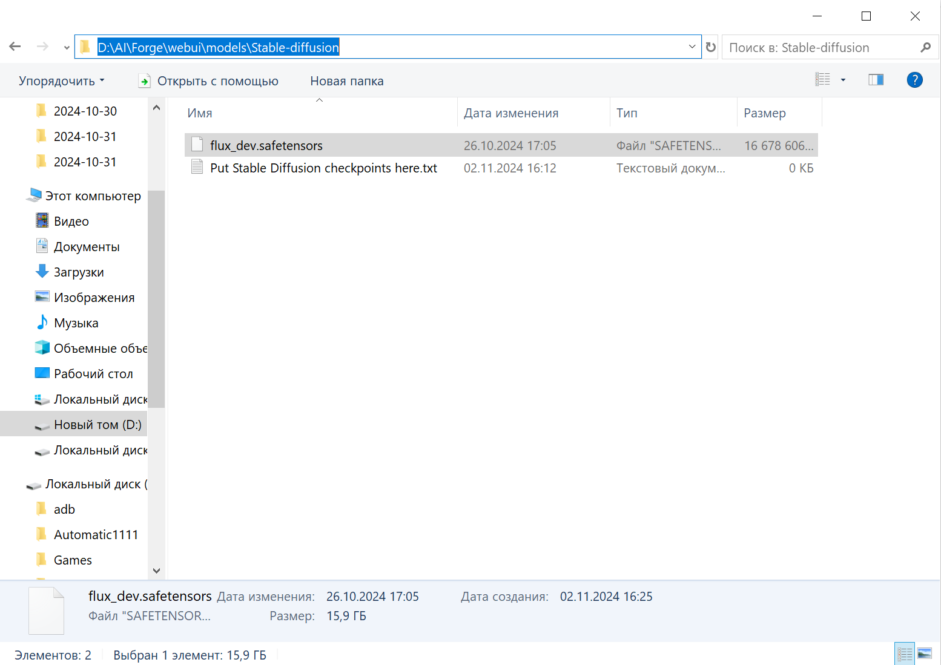Open the view options dropdown arrow

click(x=843, y=80)
